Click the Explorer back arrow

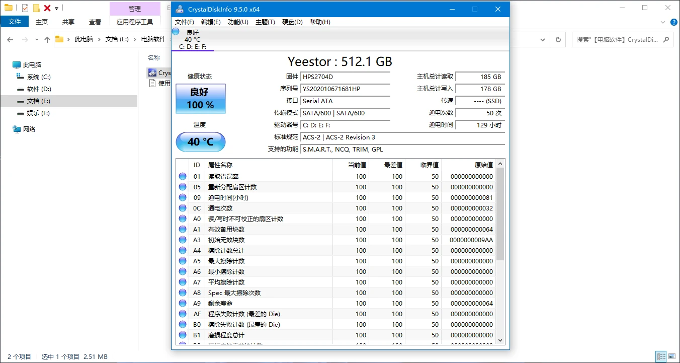[x=11, y=39]
